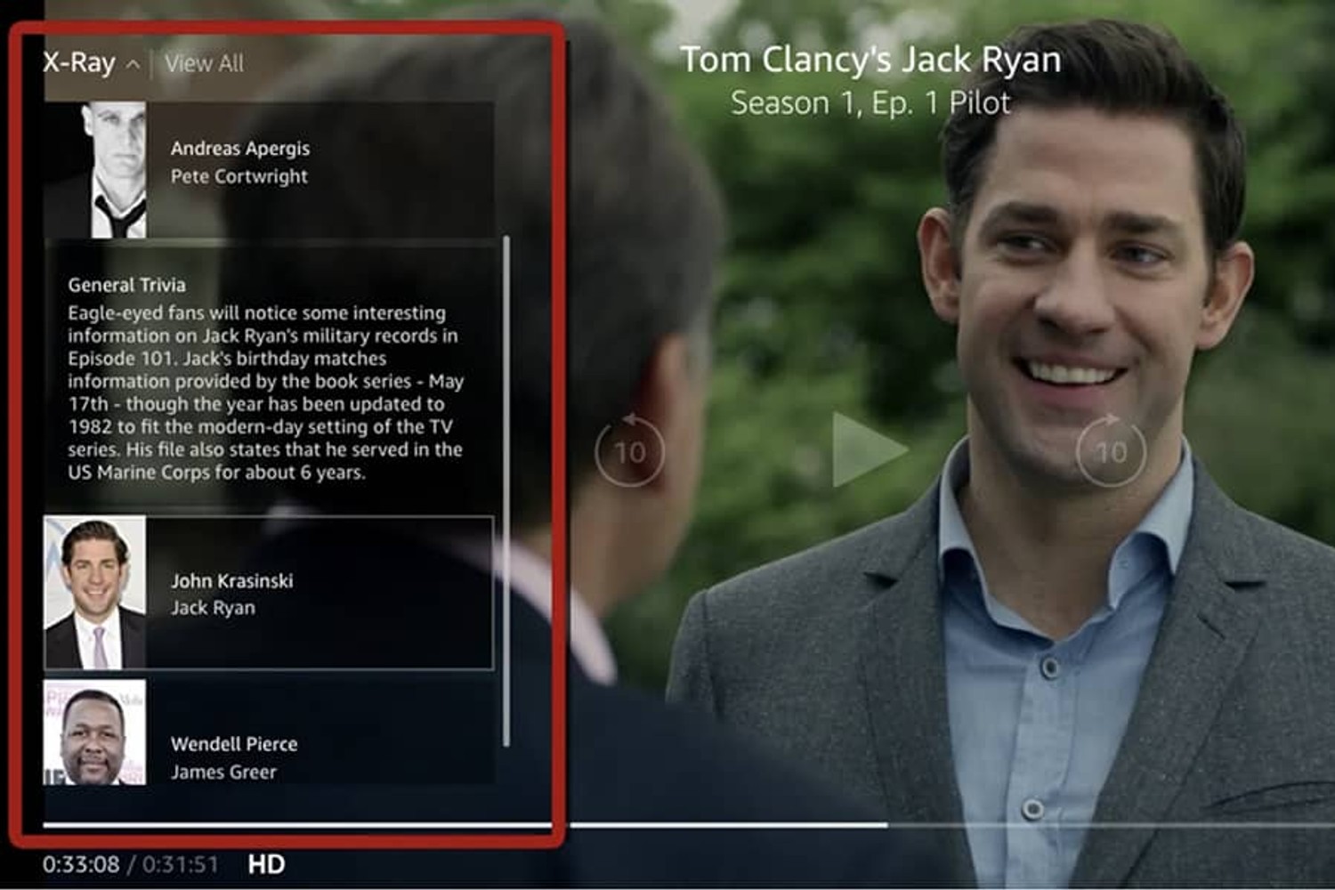Open the Andreas Apergis headshot thumbnail

point(95,169)
